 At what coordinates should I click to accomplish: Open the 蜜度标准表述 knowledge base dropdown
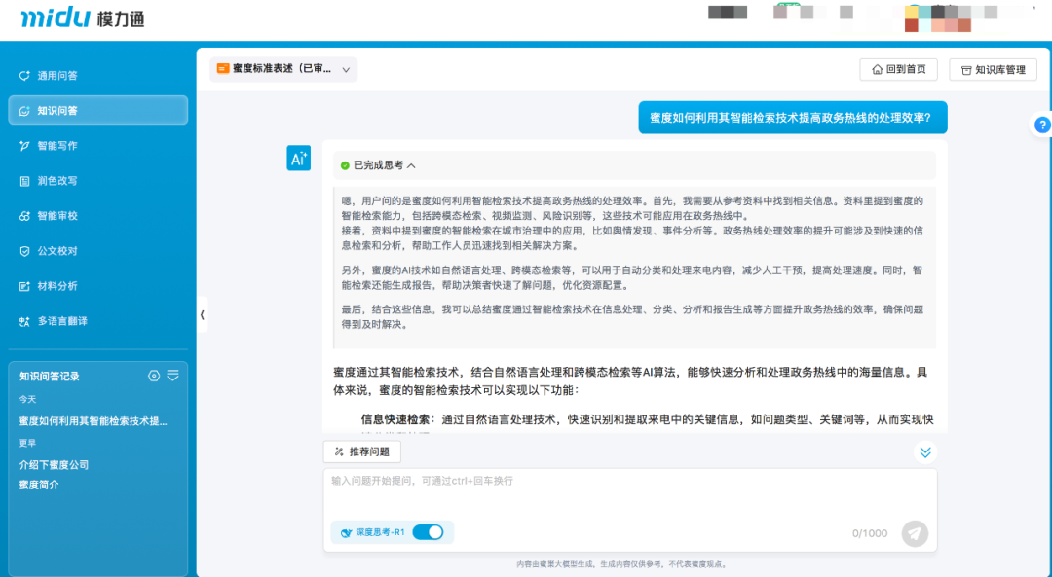click(282, 69)
